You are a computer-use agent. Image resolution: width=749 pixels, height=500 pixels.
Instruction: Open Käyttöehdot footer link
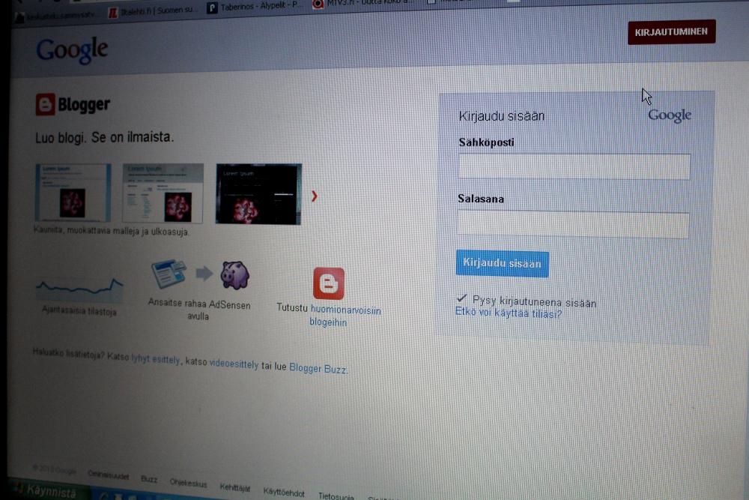click(x=284, y=492)
